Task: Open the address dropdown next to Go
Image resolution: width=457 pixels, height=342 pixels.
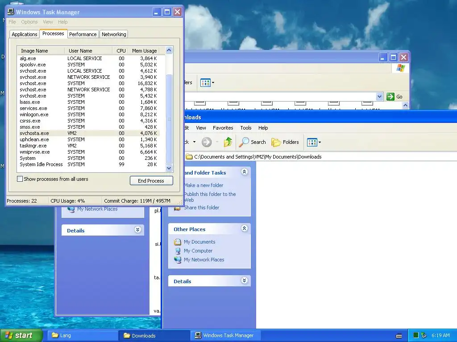Action: coord(379,97)
